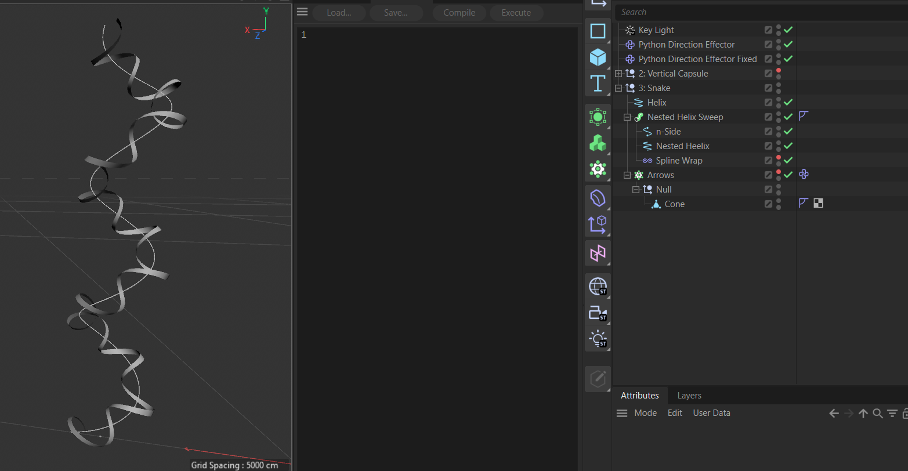Viewport: 908px width, 471px height.
Task: Toggle red visibility dot for Arrows
Action: pyautogui.click(x=779, y=172)
